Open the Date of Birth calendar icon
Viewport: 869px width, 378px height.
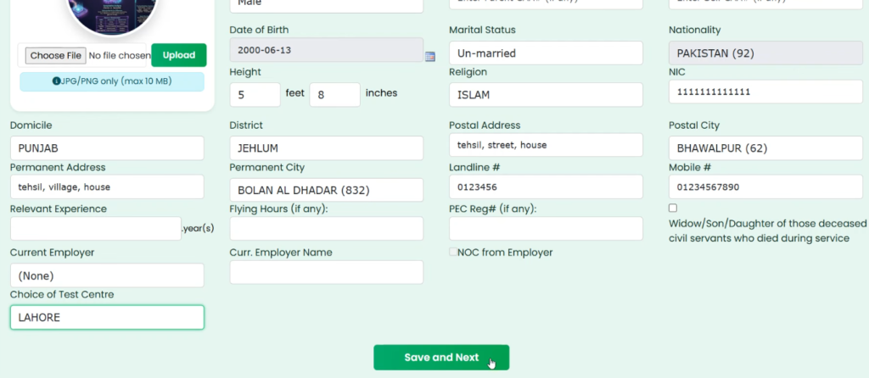(x=429, y=56)
